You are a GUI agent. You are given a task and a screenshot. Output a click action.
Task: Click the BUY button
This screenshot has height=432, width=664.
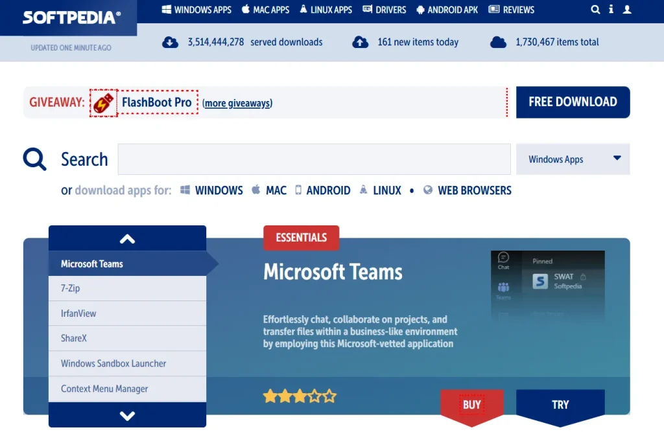(472, 406)
